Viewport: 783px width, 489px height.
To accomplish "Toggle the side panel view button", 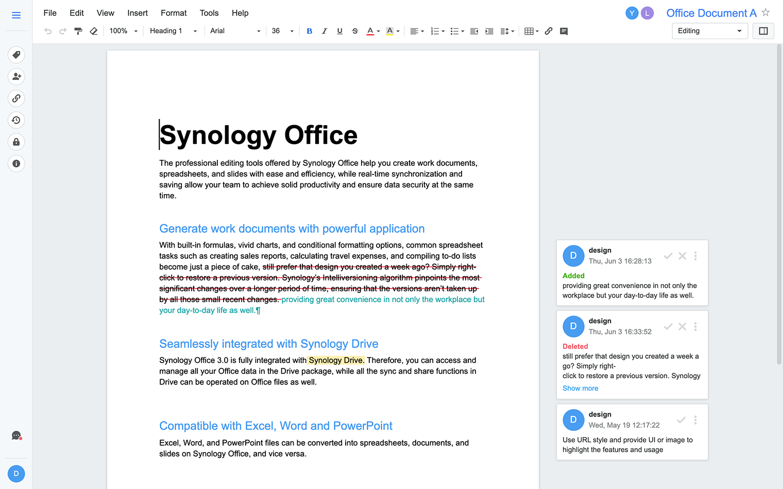I will click(763, 31).
